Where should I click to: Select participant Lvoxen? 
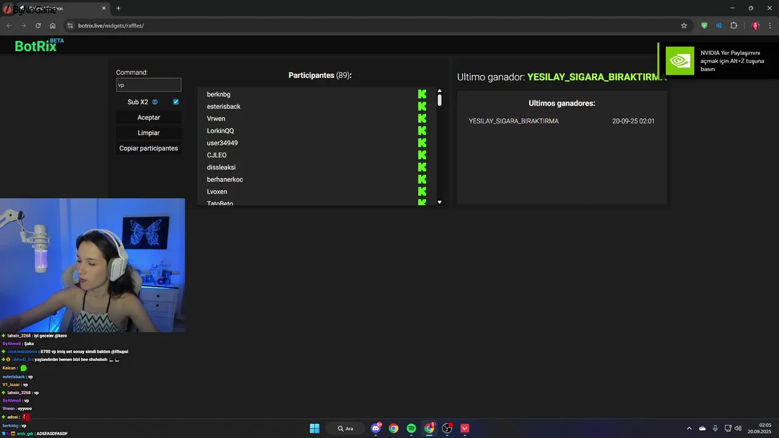(217, 192)
